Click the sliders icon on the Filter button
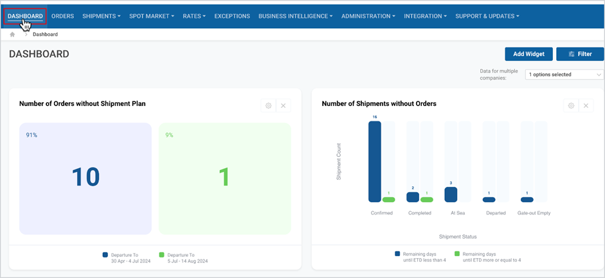This screenshot has height=278, width=605. click(x=572, y=55)
